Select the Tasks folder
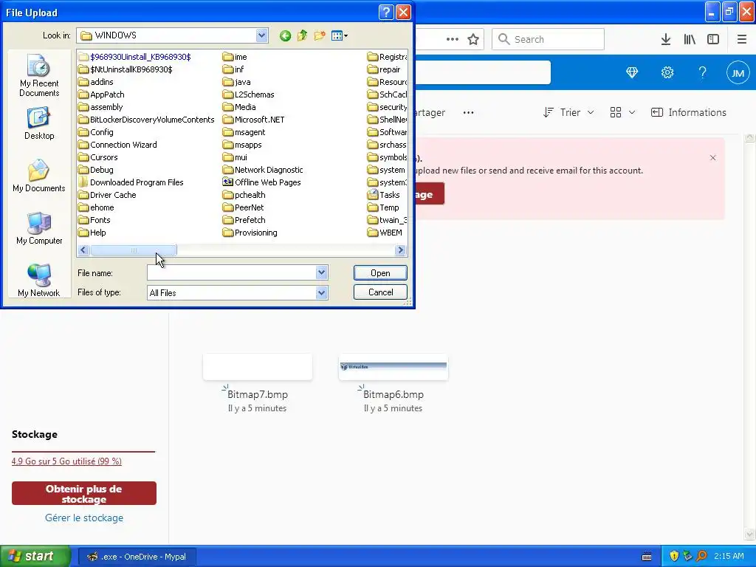 point(383,195)
